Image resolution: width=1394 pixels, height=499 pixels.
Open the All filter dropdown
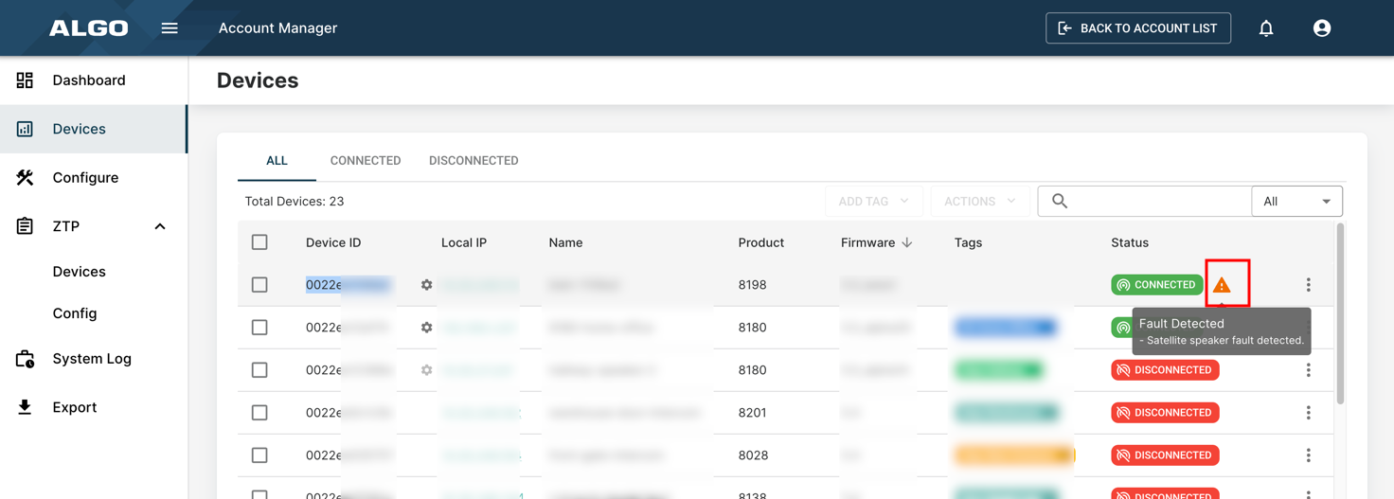click(1296, 202)
